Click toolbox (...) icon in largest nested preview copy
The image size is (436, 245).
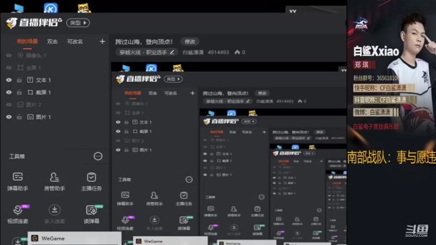click(189, 180)
